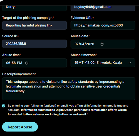The height and width of the screenshot is (136, 139).
Task: Click the 'Abuse date' label
Action: (80, 36)
